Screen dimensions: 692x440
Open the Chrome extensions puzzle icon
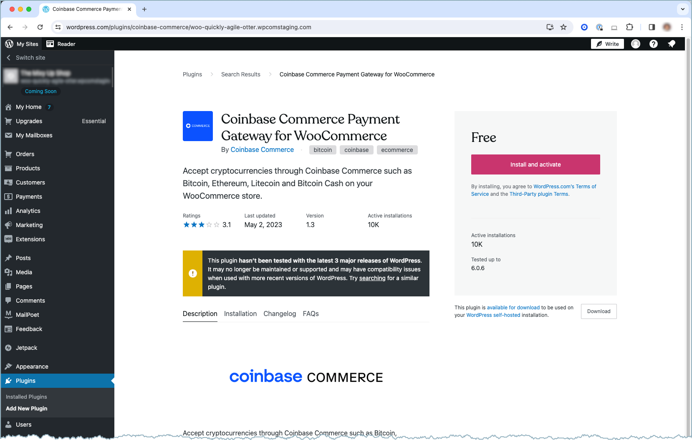click(x=629, y=27)
